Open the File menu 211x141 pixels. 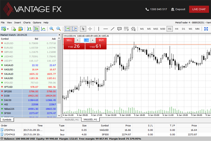click(x=3, y=23)
